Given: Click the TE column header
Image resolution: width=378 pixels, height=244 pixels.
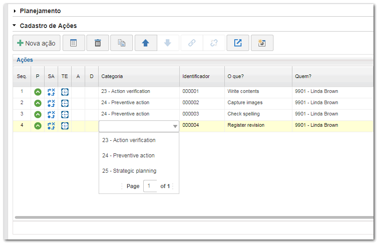Looking at the screenshot, I should (x=64, y=76).
